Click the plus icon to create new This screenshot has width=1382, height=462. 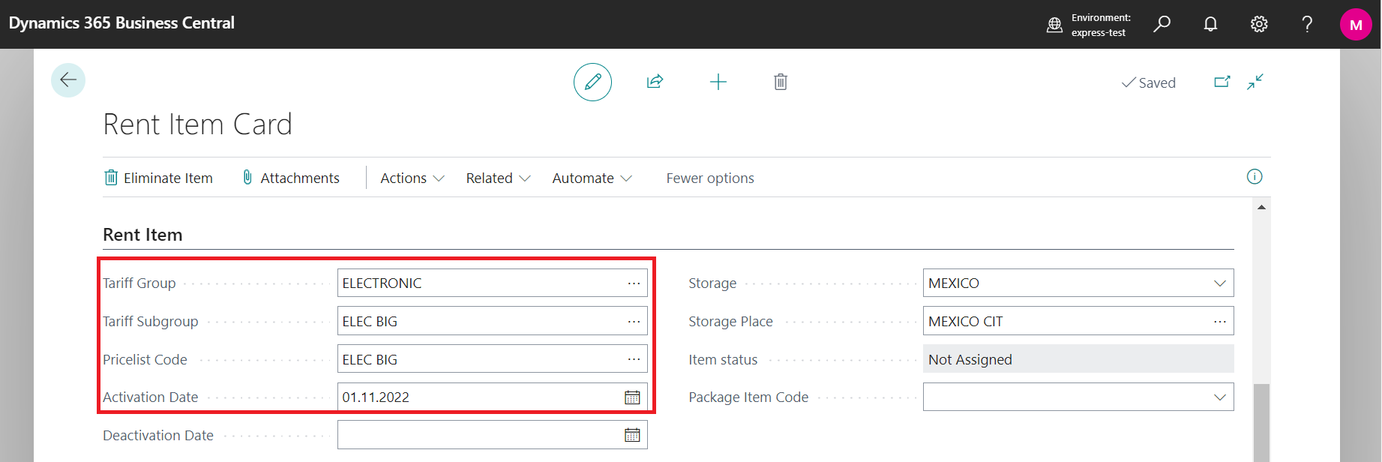point(718,82)
